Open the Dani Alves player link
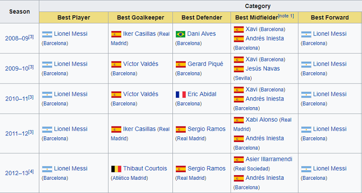 [x=201, y=34]
